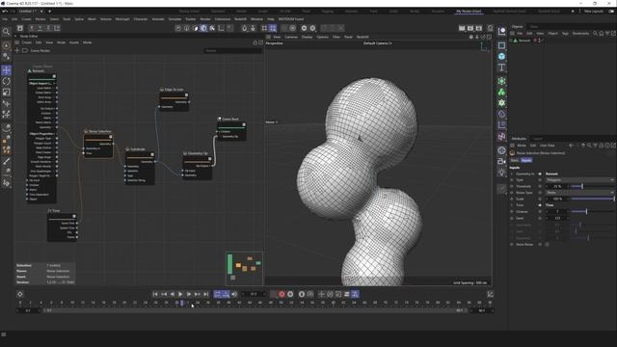Screen dimensions: 617x347
Task: Open the viewport hamburger menu
Action: tap(268, 37)
